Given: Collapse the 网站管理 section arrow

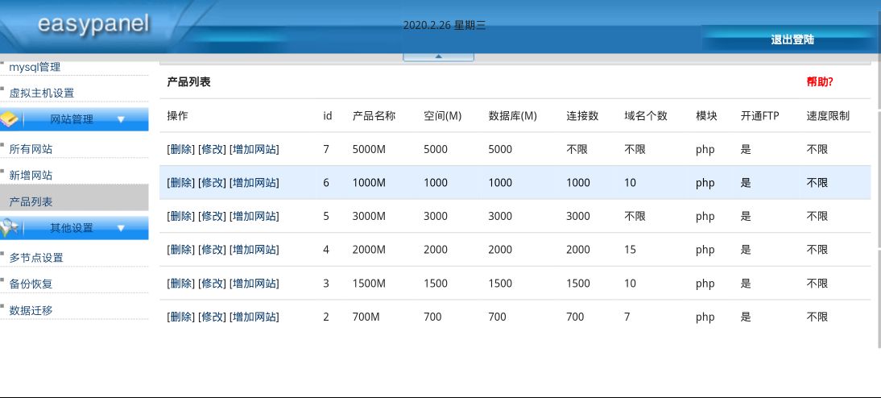Looking at the screenshot, I should coord(122,119).
